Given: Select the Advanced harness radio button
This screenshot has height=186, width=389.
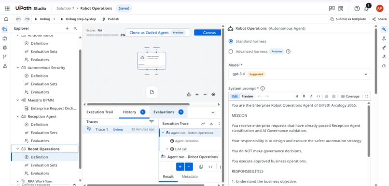Looking at the screenshot, I should click(231, 51).
